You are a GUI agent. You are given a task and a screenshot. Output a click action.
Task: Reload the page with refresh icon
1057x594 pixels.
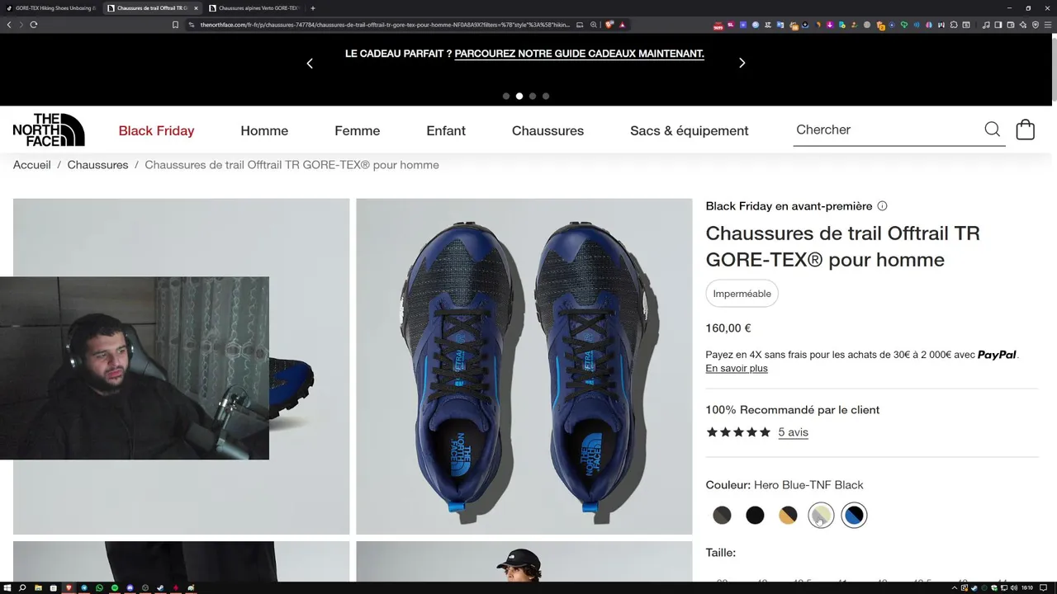[34, 25]
